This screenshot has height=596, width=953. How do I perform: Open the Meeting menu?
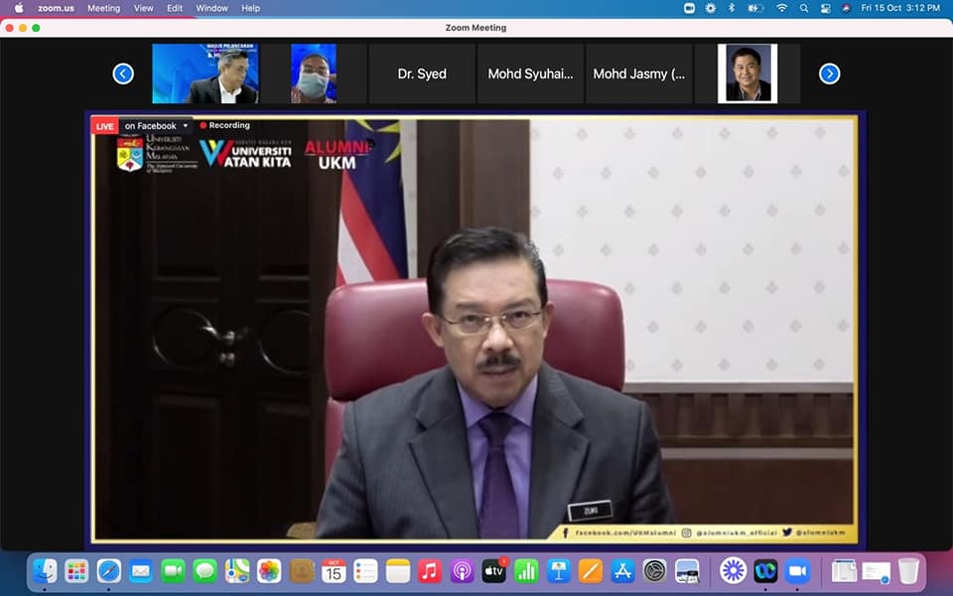tap(103, 8)
